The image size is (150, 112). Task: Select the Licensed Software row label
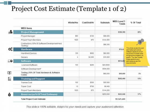[29, 65]
